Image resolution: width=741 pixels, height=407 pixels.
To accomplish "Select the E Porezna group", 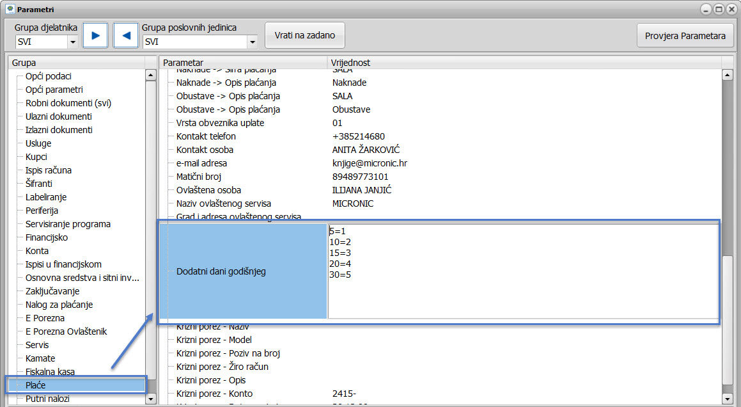I will pyautogui.click(x=45, y=318).
